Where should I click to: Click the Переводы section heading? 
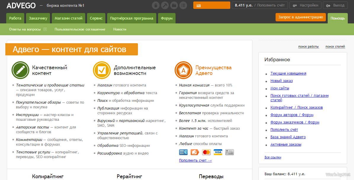[211, 176]
